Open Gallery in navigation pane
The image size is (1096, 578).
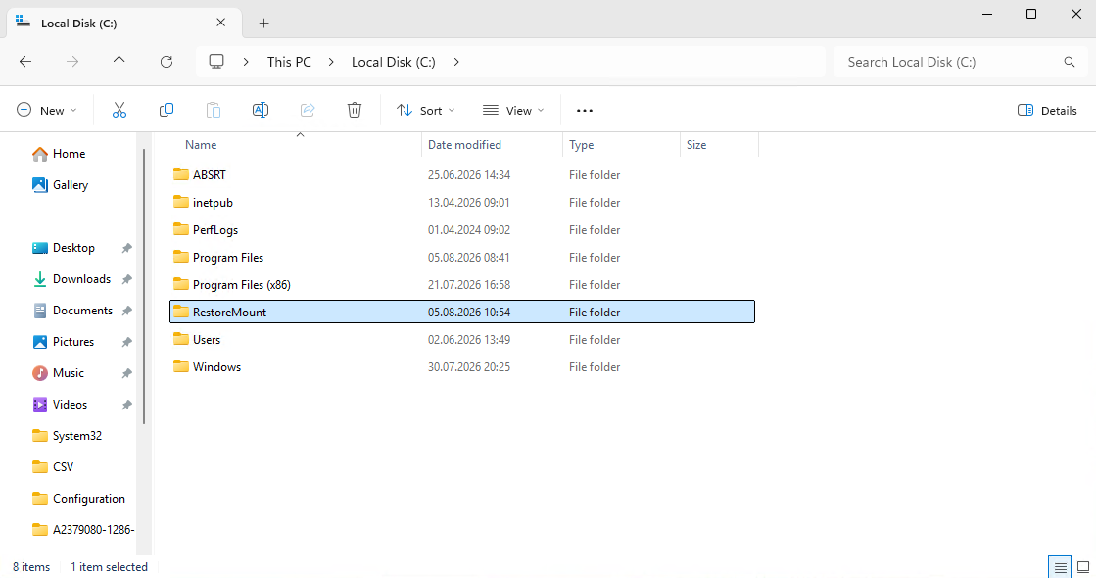point(71,185)
